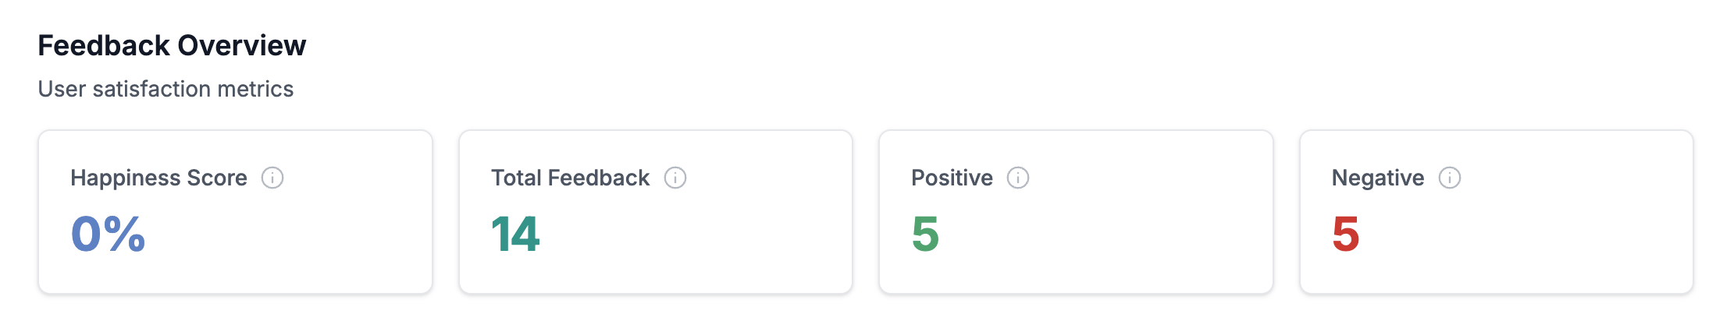Click the info icon beside Happiness Score
The width and height of the screenshot is (1716, 321).
click(x=272, y=178)
